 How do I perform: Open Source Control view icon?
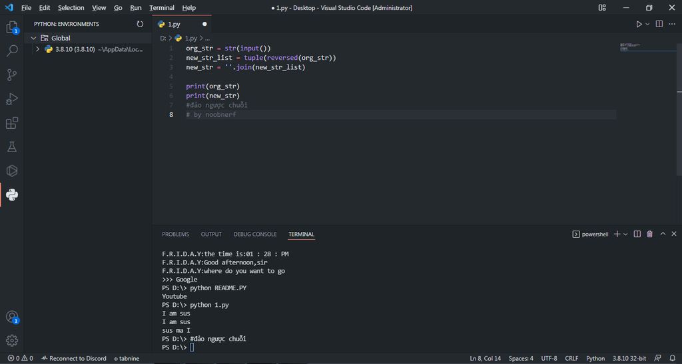[x=12, y=75]
